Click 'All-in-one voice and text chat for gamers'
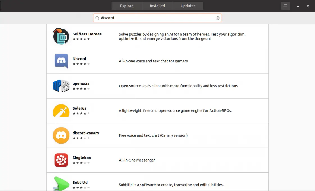This screenshot has width=315, height=191. point(153,61)
